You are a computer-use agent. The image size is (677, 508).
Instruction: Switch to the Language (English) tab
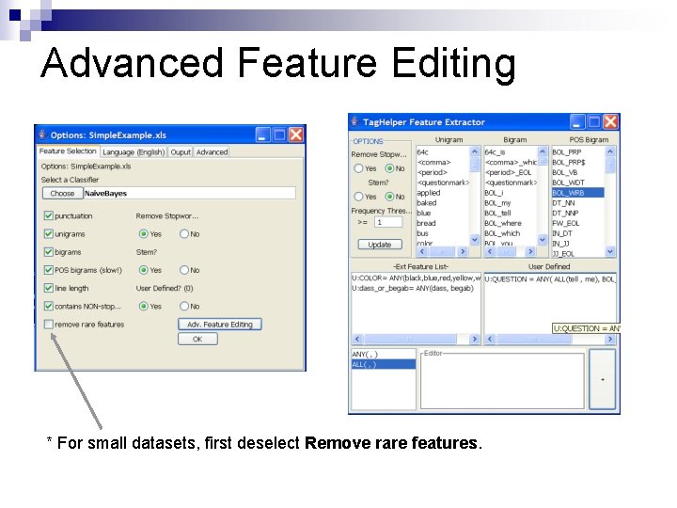(134, 152)
